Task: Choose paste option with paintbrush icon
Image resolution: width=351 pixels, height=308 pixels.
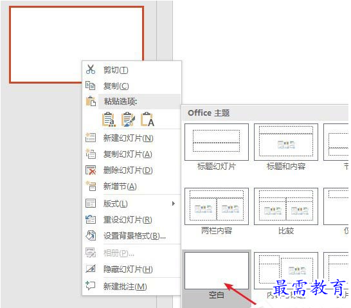Action: (x=128, y=120)
